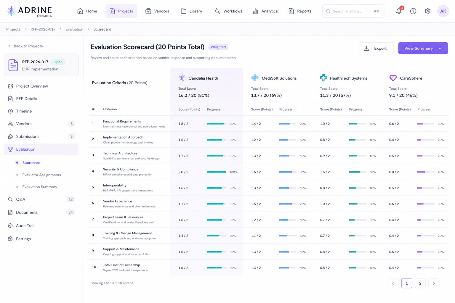
Task: Click the Q&A count badge 12
Action: point(71,199)
